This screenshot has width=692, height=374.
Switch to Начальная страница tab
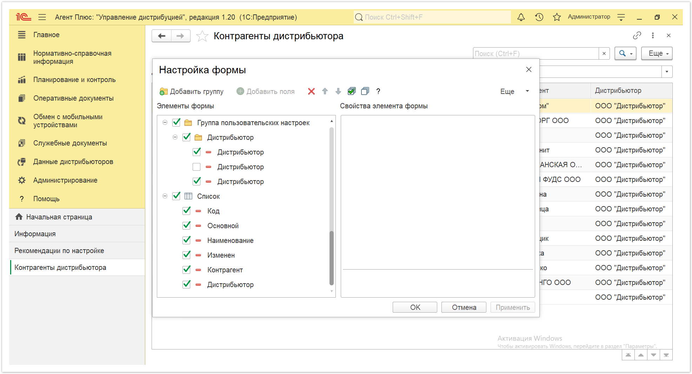(x=77, y=217)
